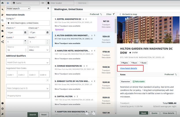The image size is (180, 117).
Task: Select Capital Hilton result
Action: pyautogui.click(x=83, y=100)
